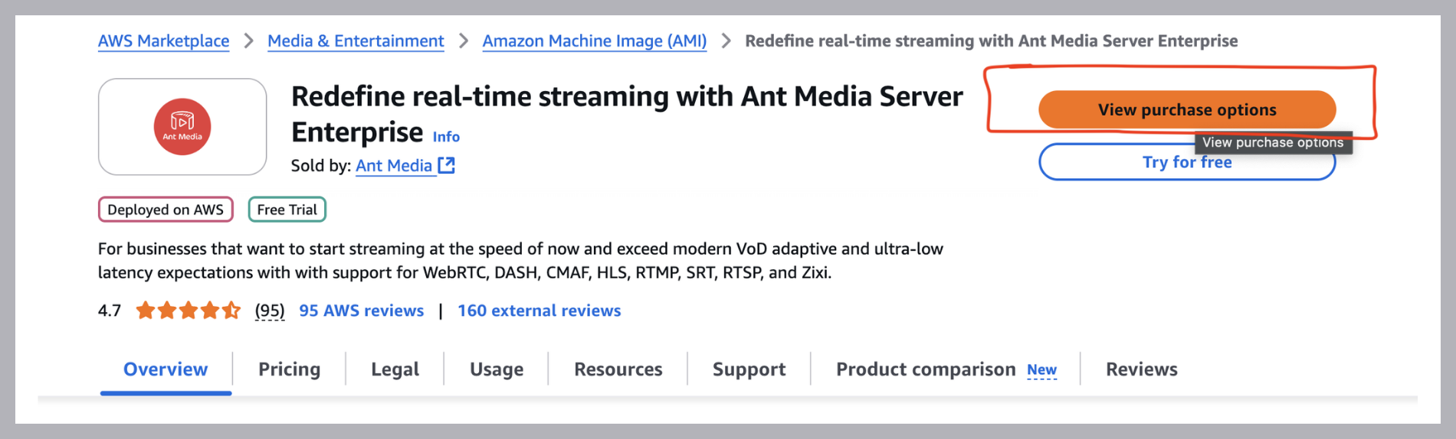The width and height of the screenshot is (1456, 439).
Task: Open 160 external reviews link
Action: coord(539,311)
